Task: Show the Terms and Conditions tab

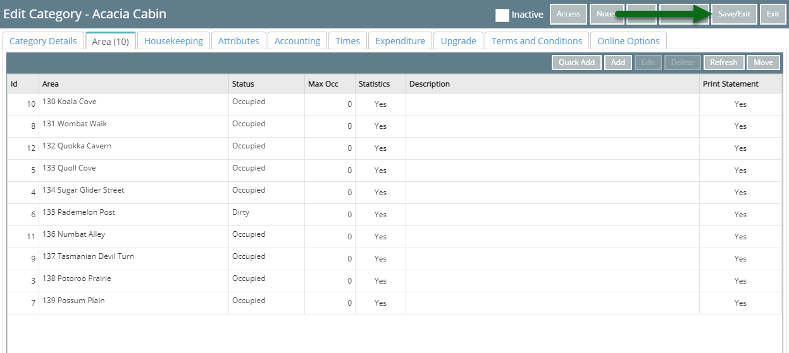Action: [x=537, y=41]
